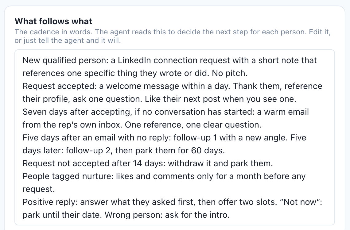Click 'from the rep's own inbox' text
Viewport: 350px width, 230px height.
[72, 125]
